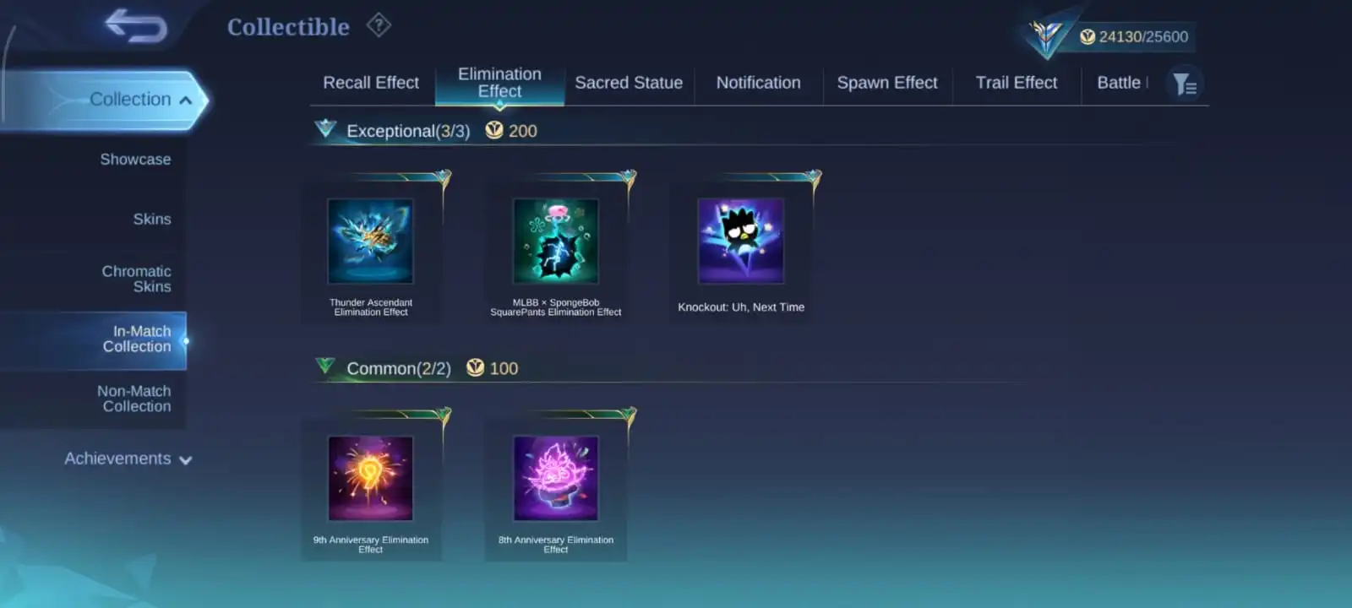Screen dimensions: 1352x608
Task: Click the back arrow icon
Action: [x=136, y=26]
